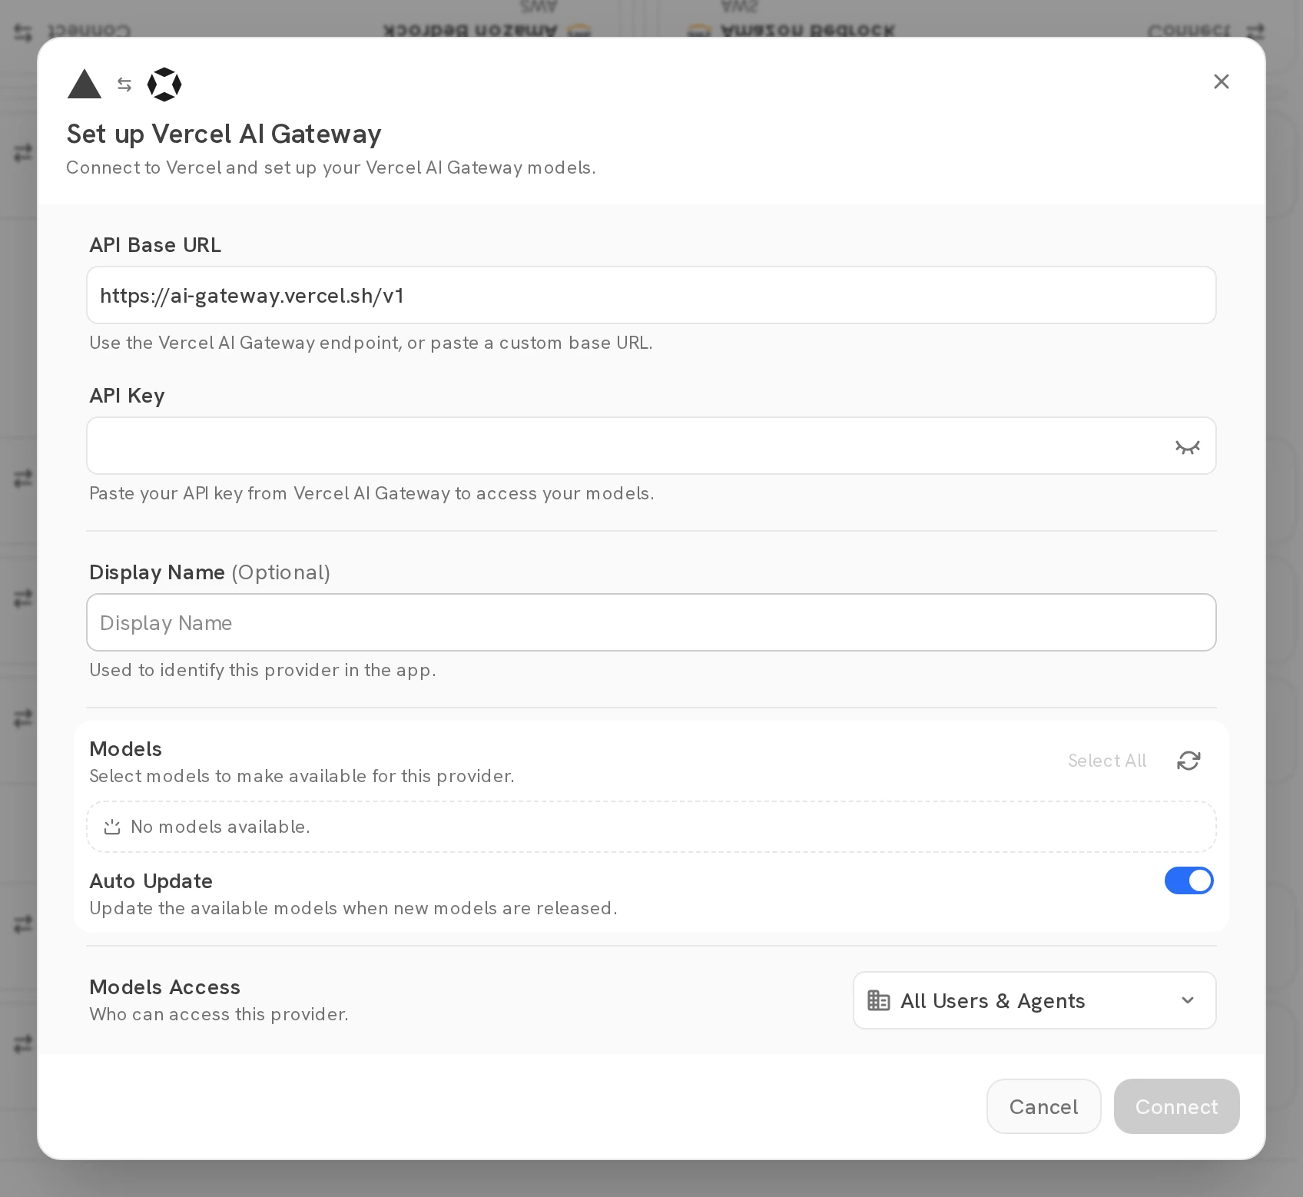Click the building icon in the access dropdown
Screen dimensions: 1303x1197
click(878, 1000)
